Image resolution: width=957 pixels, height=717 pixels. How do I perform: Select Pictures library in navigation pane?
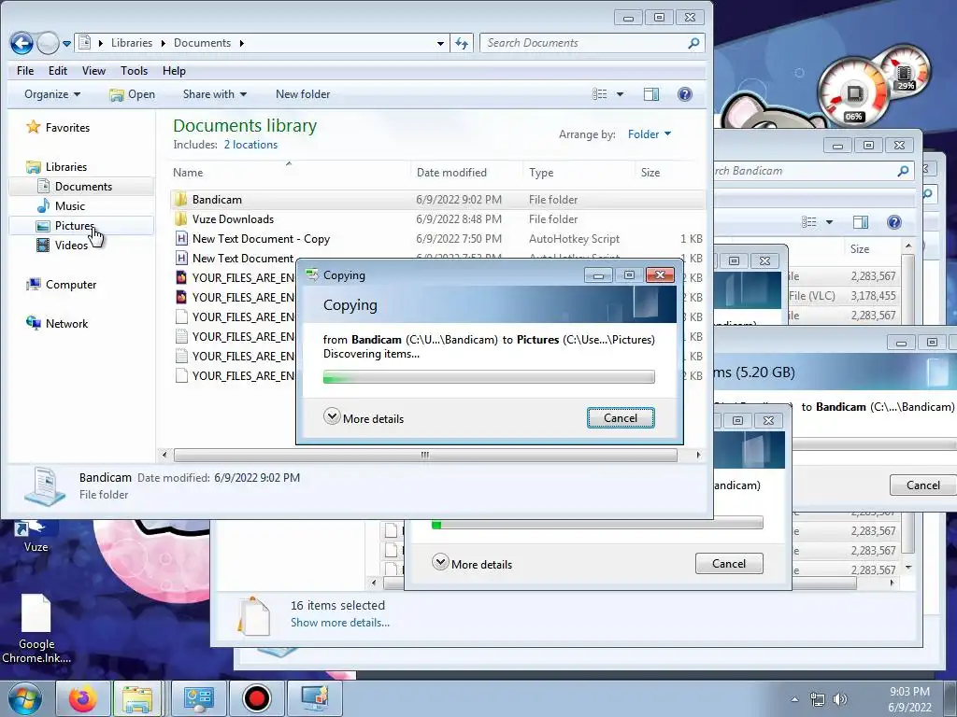coord(82,226)
